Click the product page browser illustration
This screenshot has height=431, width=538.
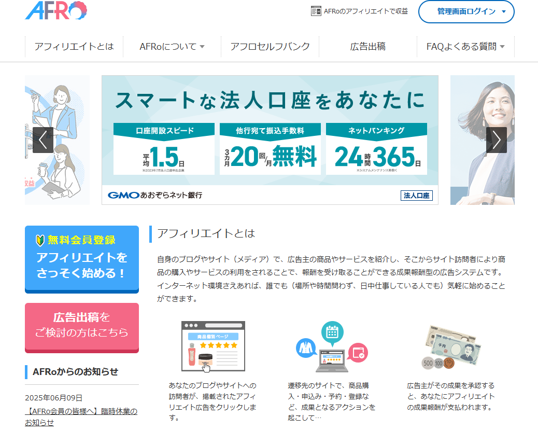point(213,346)
